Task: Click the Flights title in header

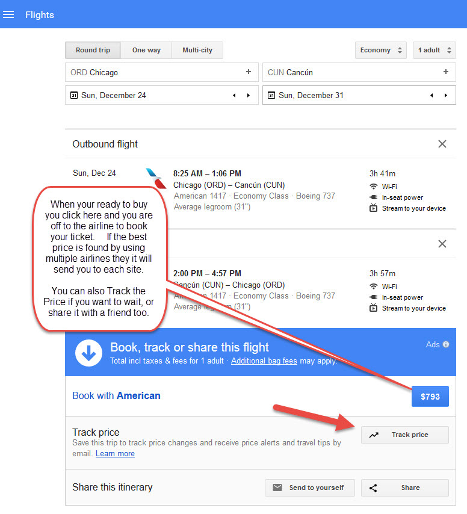Action: tap(40, 15)
